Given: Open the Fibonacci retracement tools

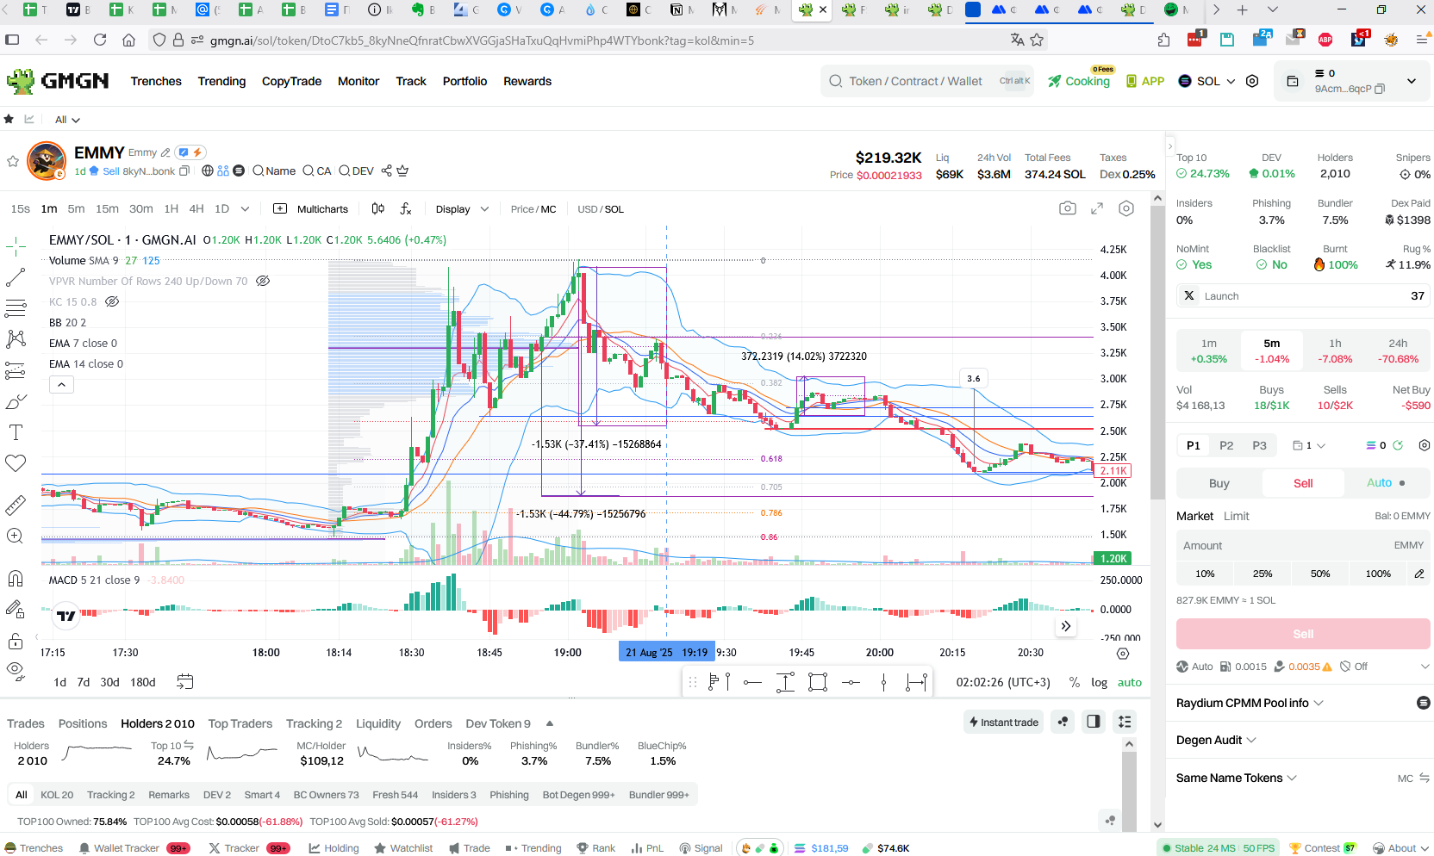Looking at the screenshot, I should tap(16, 308).
